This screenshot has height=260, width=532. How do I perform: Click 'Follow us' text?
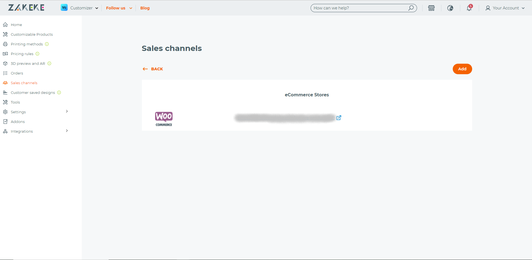click(116, 8)
